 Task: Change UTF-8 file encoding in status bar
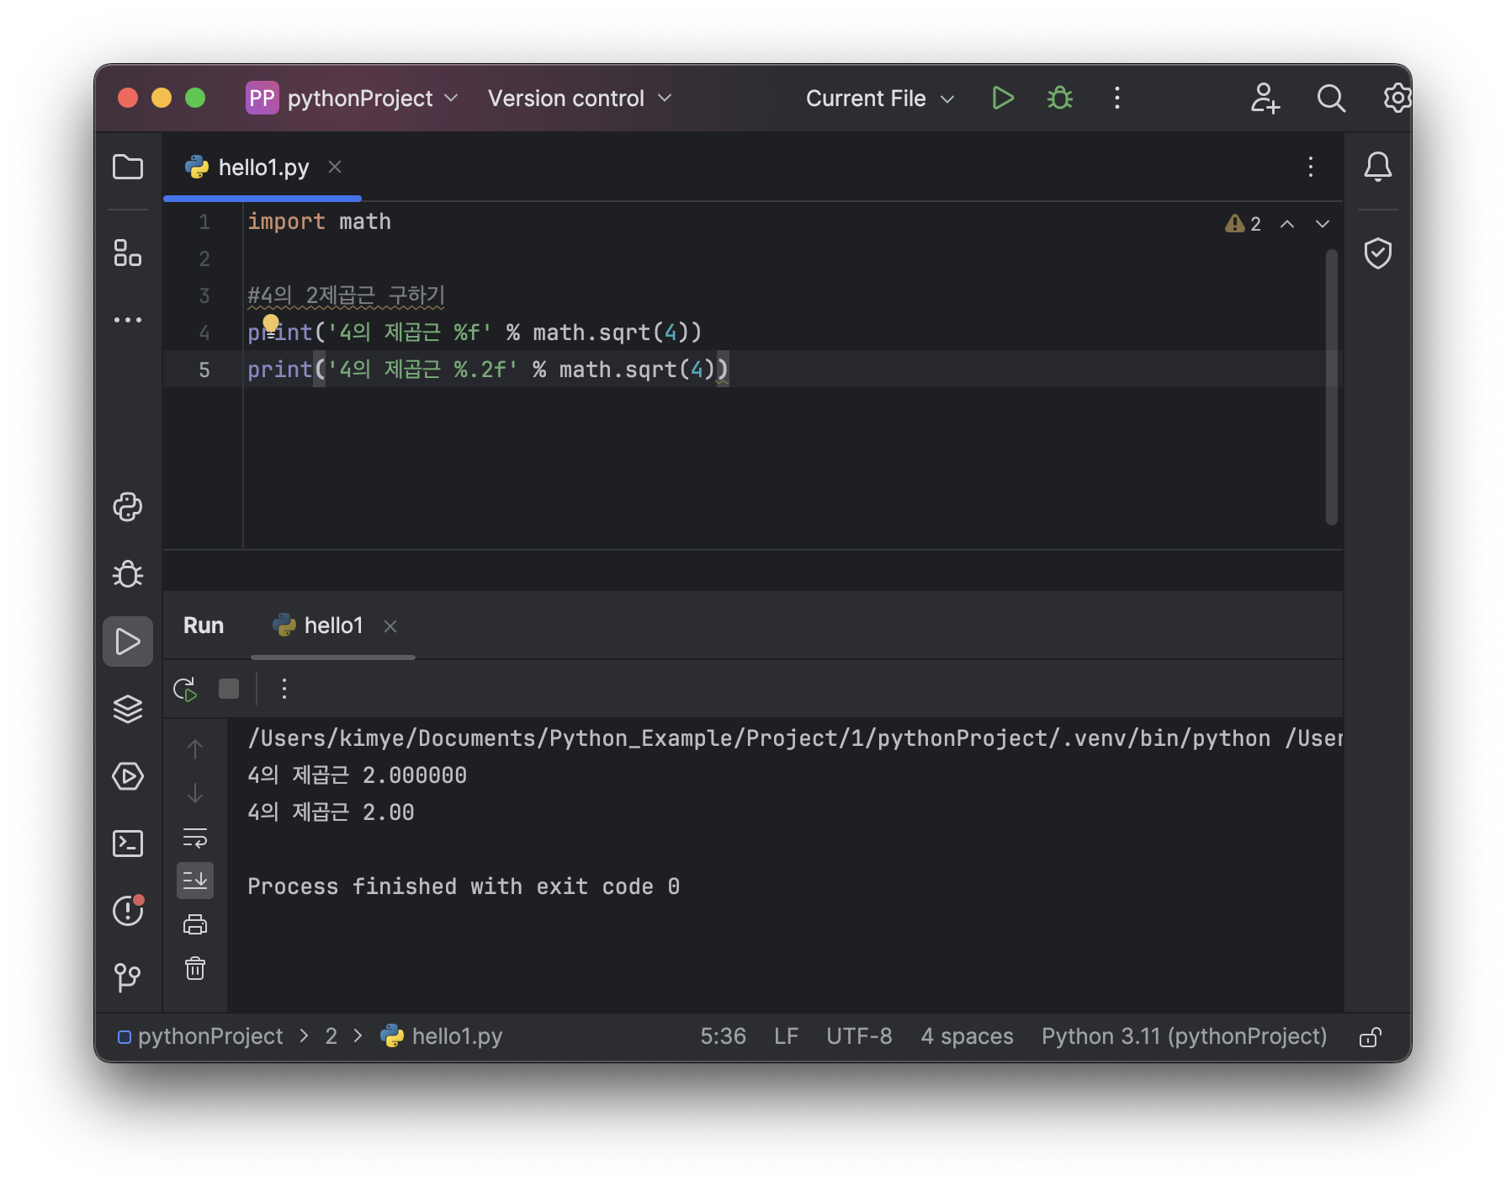859,1036
